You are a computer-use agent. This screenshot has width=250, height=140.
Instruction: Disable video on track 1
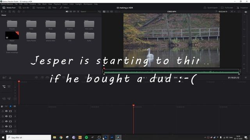coord(11,131)
